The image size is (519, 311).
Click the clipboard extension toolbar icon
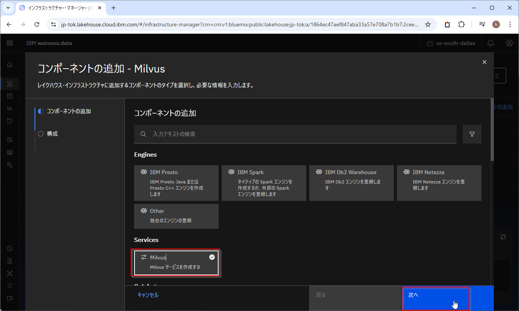(447, 24)
